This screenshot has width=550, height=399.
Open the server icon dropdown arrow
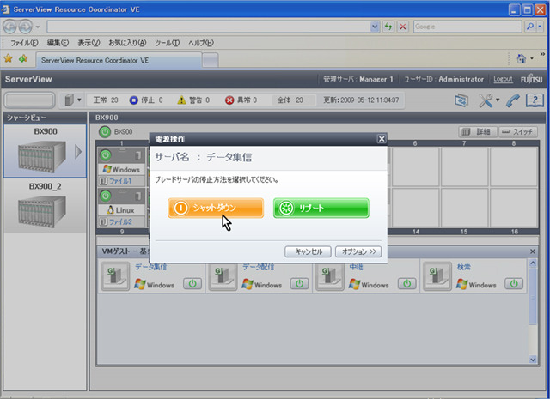79,100
